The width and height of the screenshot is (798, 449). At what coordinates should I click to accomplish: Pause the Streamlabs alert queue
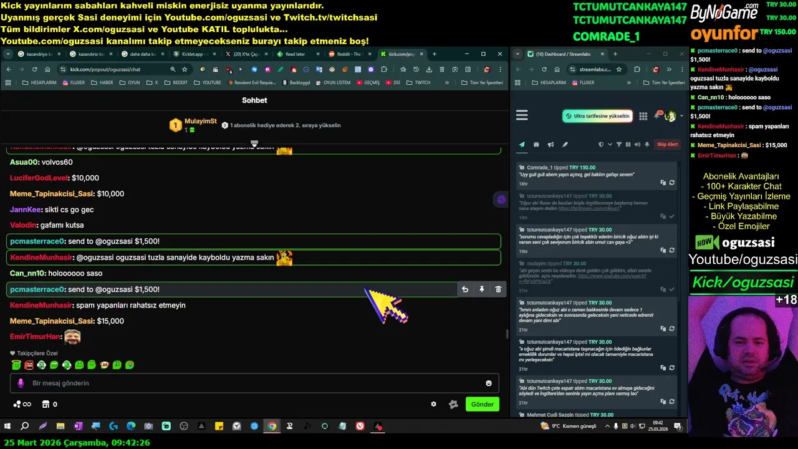coord(628,145)
